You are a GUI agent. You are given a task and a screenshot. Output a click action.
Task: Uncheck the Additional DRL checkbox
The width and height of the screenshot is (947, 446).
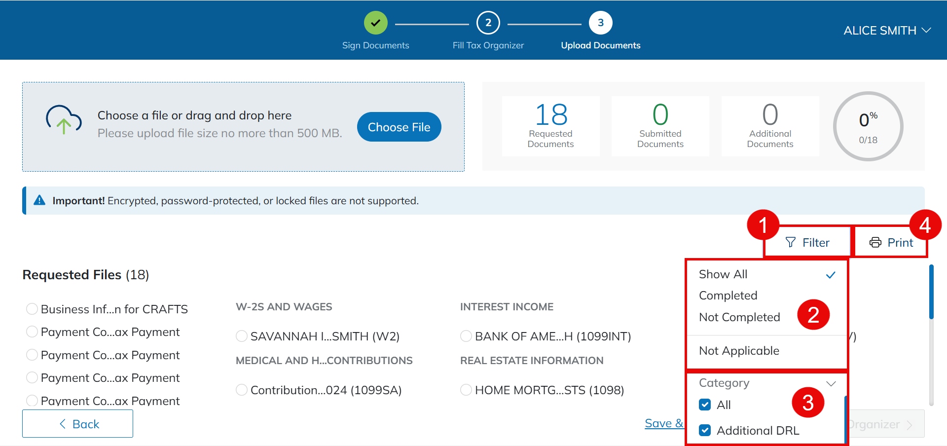click(705, 431)
